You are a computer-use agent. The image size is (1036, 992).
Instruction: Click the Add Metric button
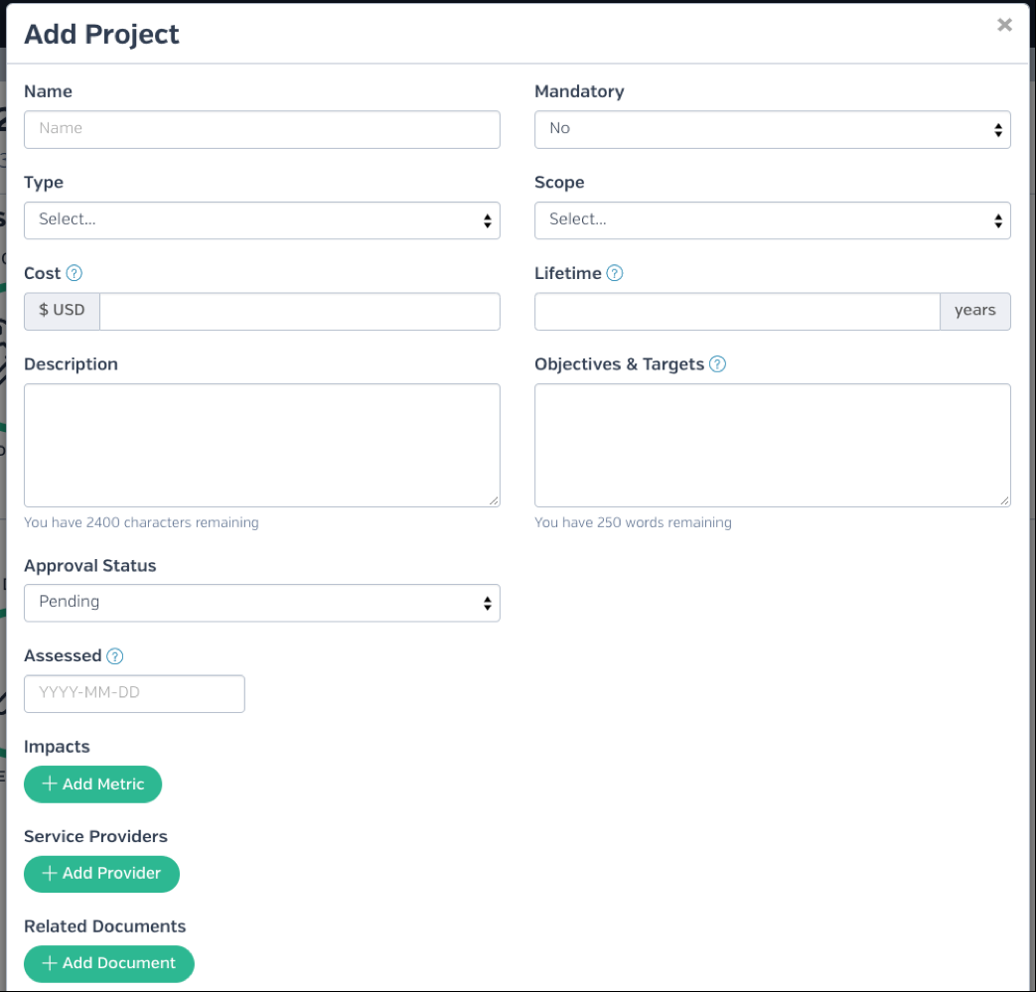[92, 783]
